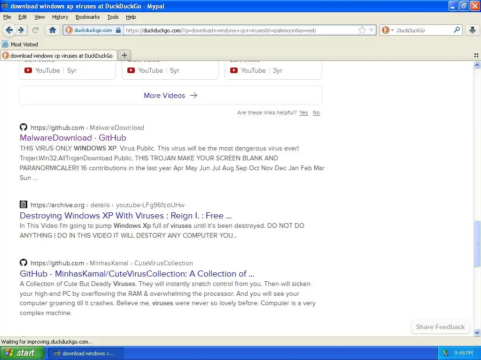Open the Home page button
The width and height of the screenshot is (481, 360).
[x=53, y=30]
